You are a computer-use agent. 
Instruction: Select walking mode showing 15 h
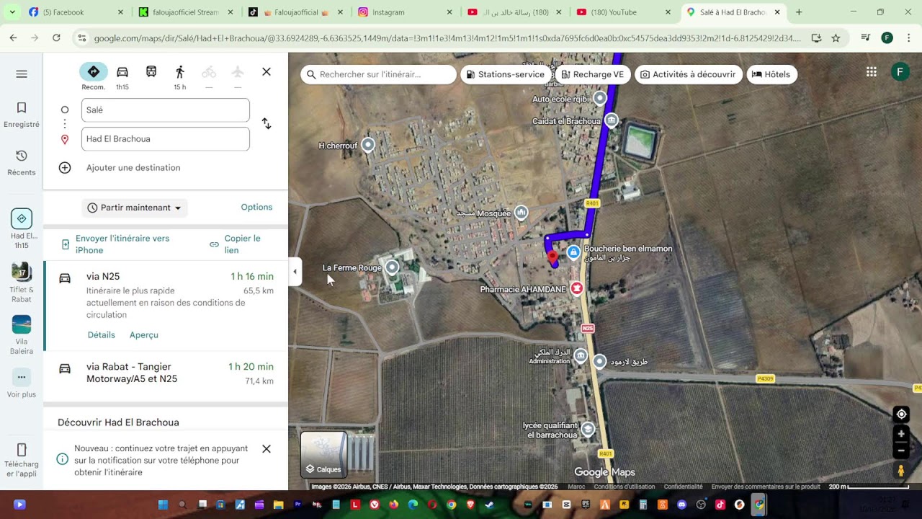180,77
